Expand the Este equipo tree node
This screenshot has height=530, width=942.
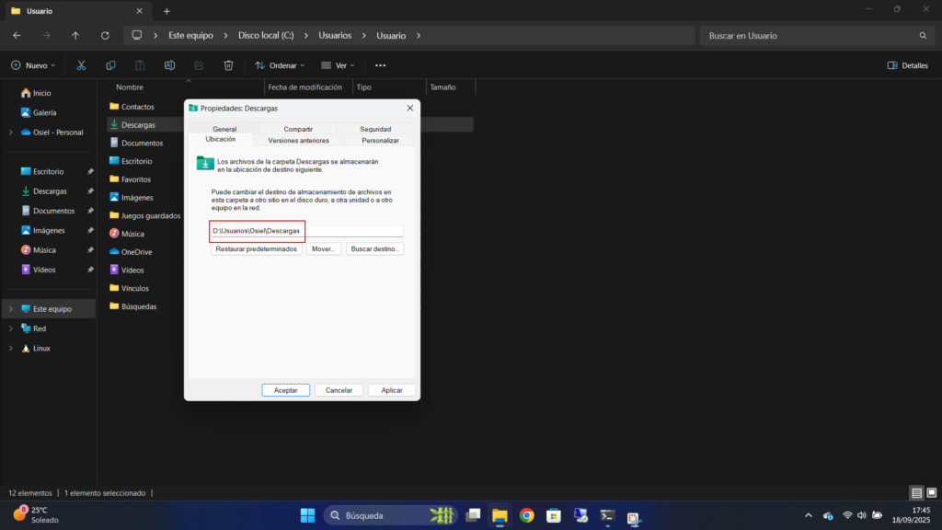[10, 309]
